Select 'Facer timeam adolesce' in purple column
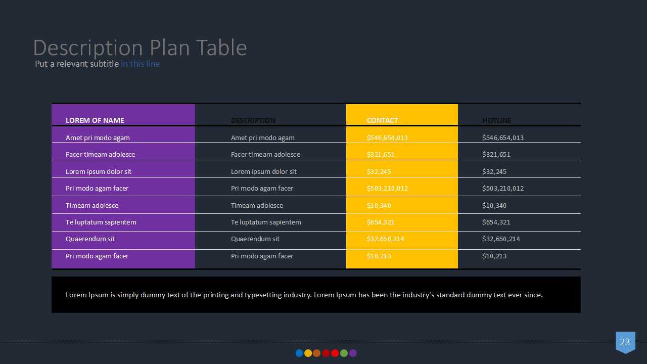 tap(101, 155)
